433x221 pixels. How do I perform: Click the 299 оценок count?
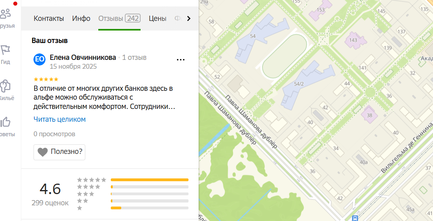[x=50, y=203]
